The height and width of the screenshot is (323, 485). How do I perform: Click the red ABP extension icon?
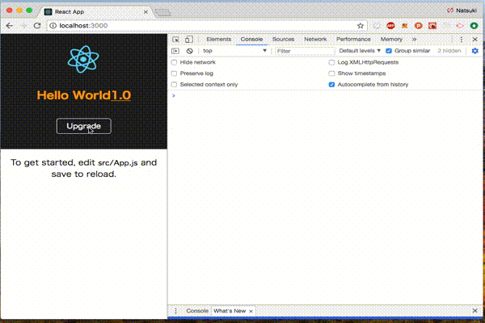click(x=390, y=26)
